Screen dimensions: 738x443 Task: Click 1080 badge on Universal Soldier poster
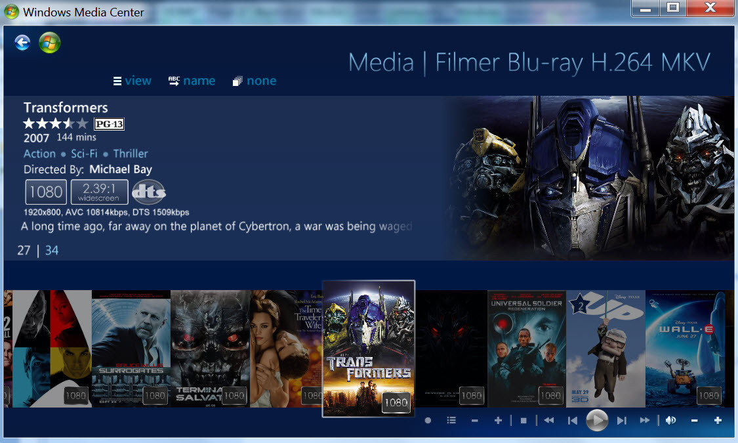point(550,396)
